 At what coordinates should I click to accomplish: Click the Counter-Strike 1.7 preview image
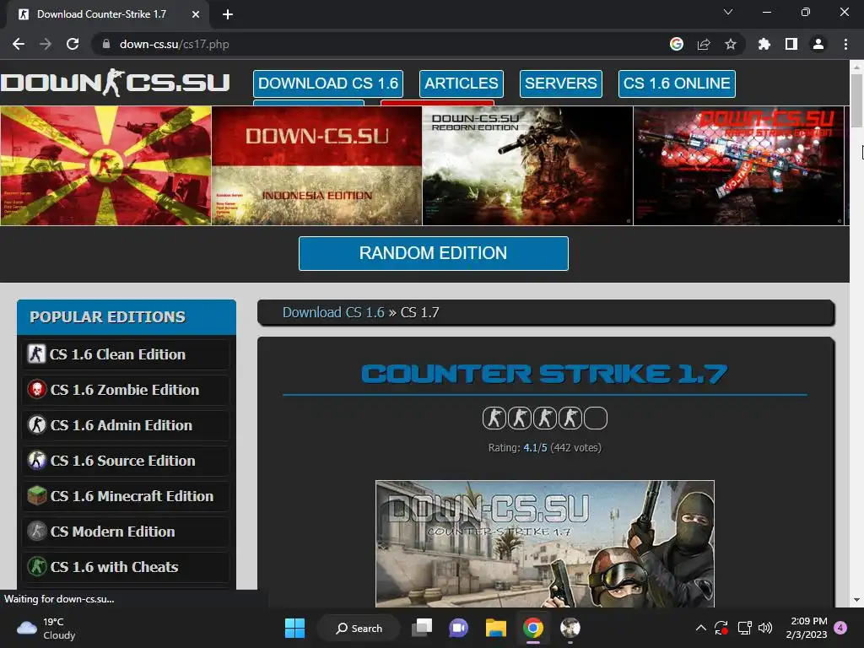545,543
